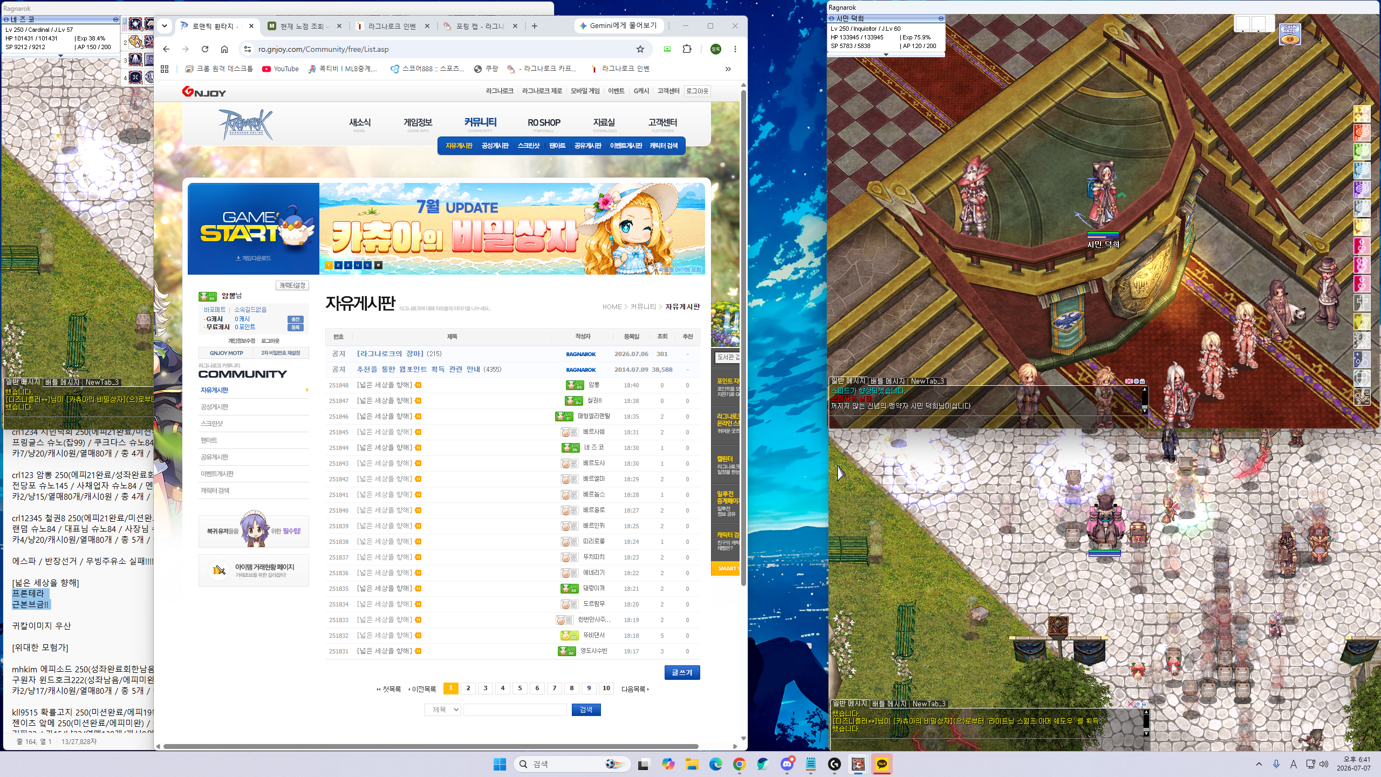The width and height of the screenshot is (1381, 777).
Task: Go to page 5 of the board list
Action: [x=520, y=688]
